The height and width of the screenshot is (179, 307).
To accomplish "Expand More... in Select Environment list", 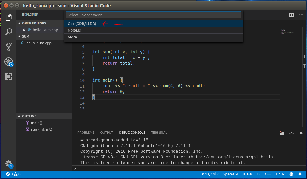I will [x=73, y=37].
